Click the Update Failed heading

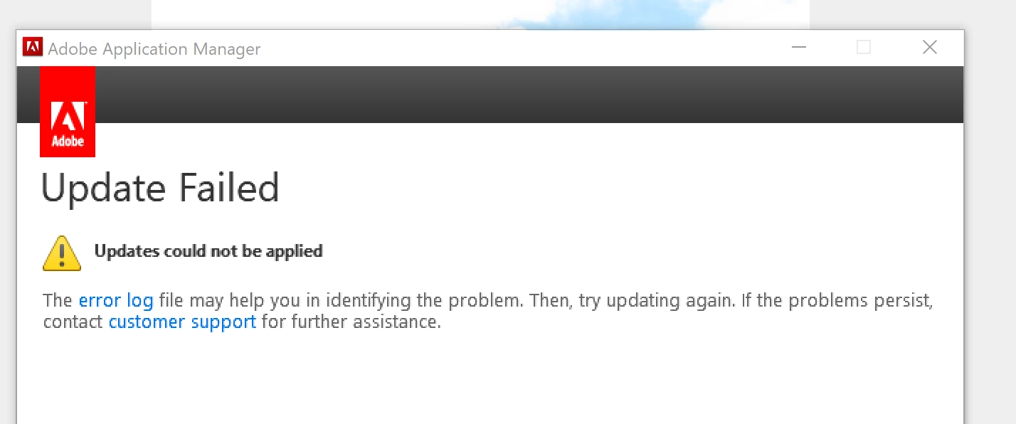tap(160, 188)
